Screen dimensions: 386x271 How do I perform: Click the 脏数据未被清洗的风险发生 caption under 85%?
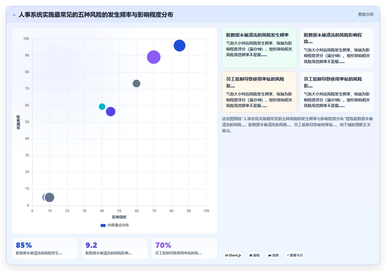point(39,253)
